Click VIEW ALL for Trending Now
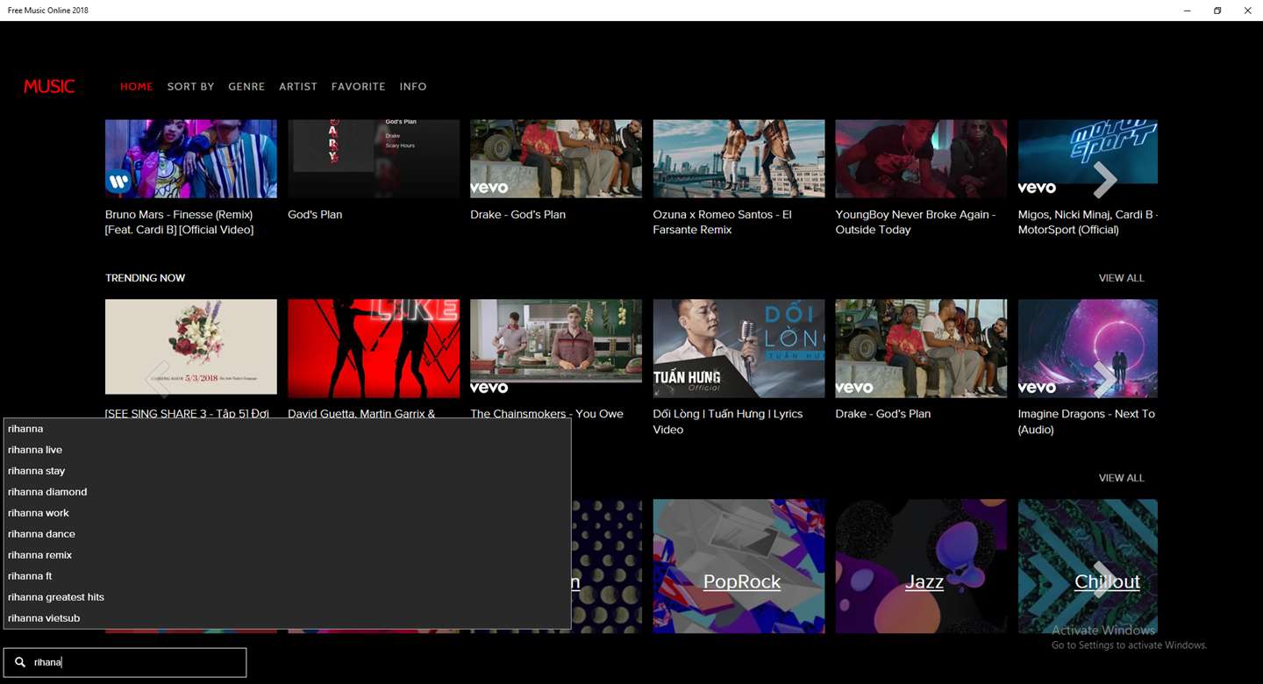 point(1122,278)
